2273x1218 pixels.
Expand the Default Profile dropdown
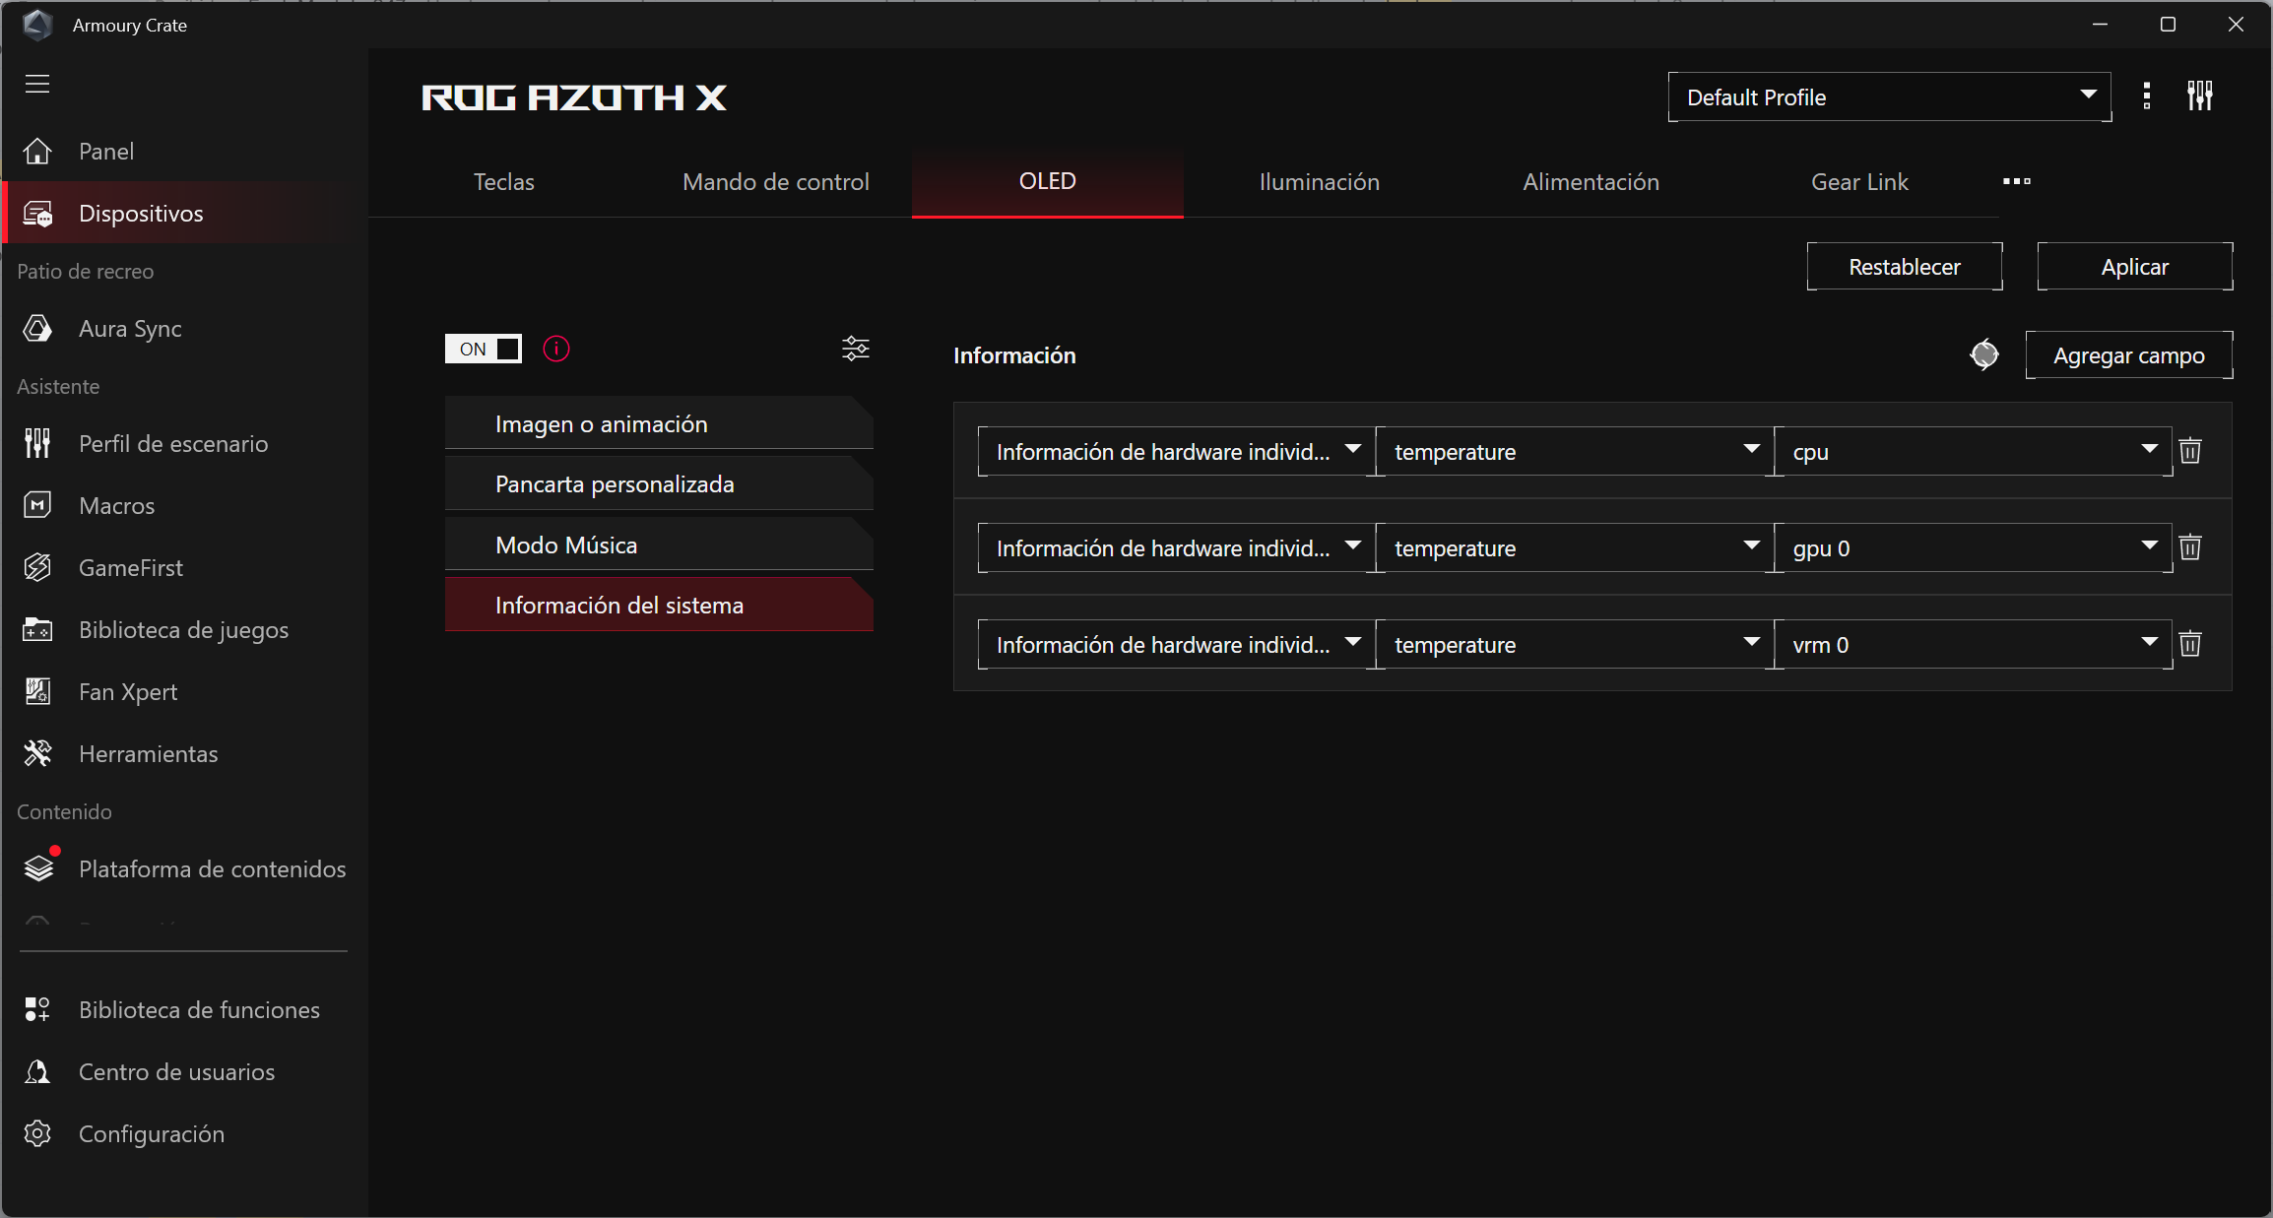point(1890,96)
